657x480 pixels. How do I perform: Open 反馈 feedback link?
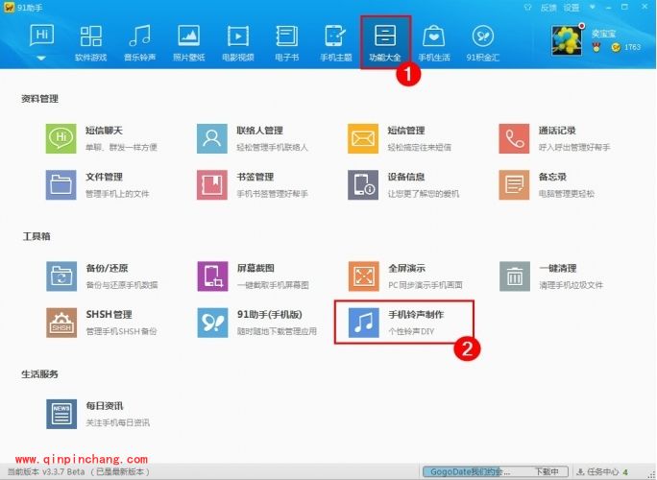[x=548, y=8]
